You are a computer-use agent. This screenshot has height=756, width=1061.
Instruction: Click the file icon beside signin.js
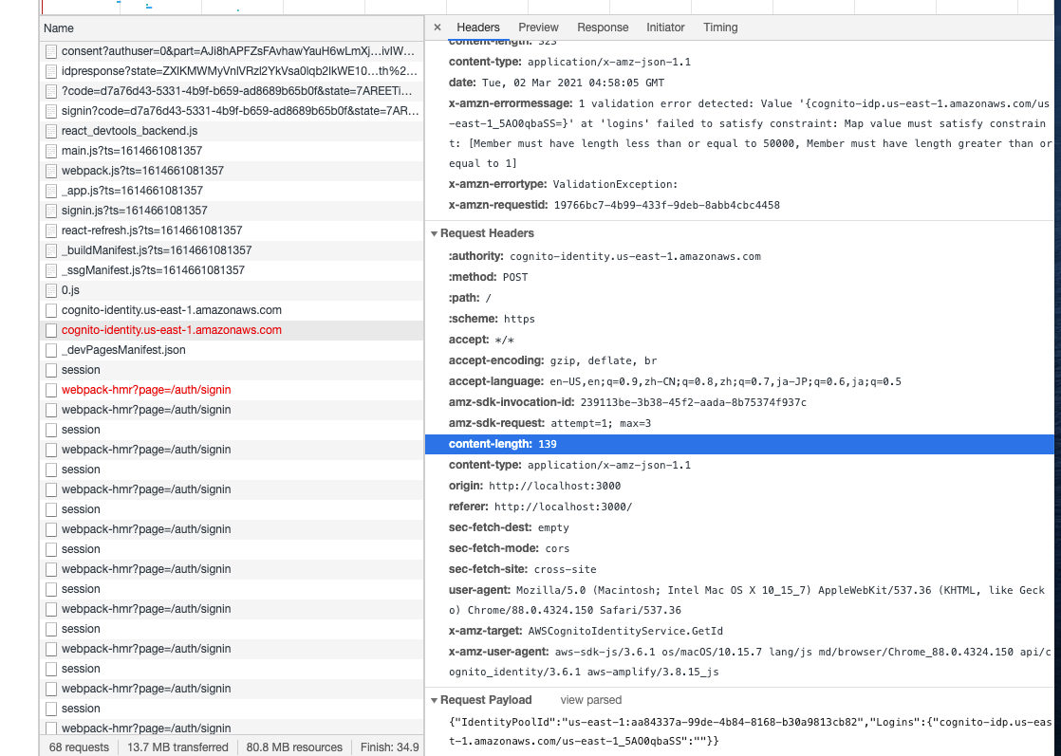[49, 210]
